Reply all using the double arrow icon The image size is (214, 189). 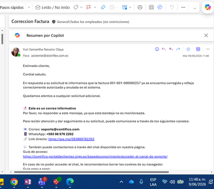171,49
